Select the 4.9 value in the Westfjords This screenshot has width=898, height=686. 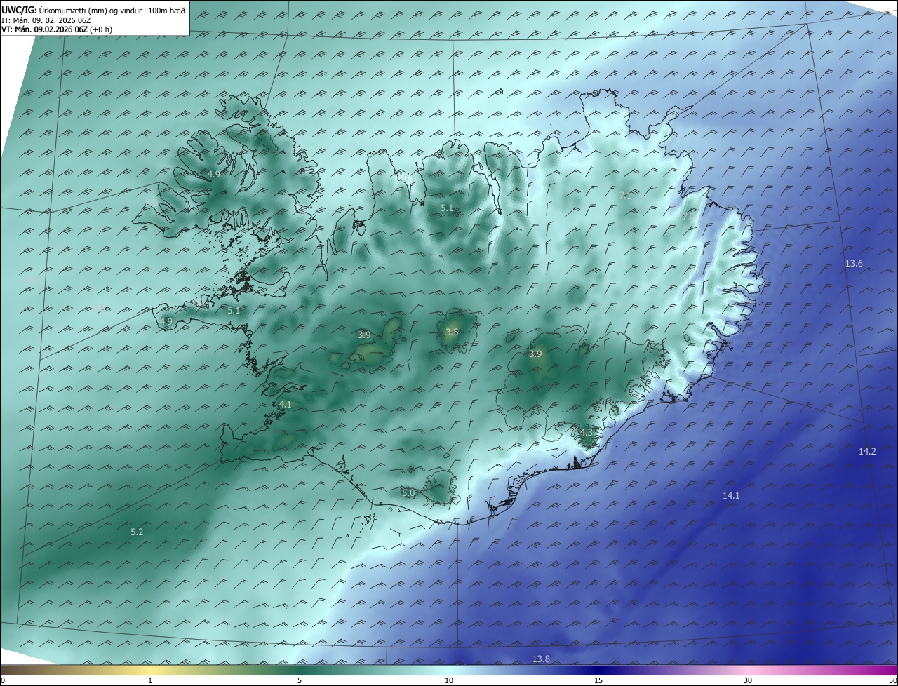213,175
